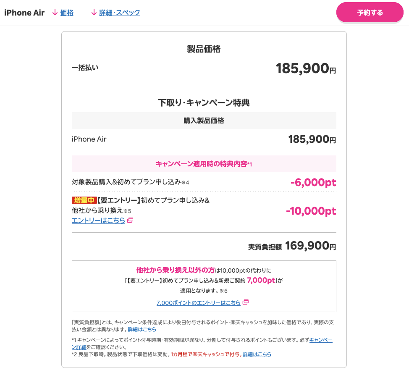Click the external-link icon after 7,000ポイントのエントリーはこちら
Viewport: 409px width, 373px height.
click(x=246, y=302)
